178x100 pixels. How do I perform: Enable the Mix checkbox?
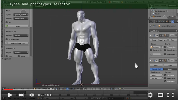[7, 22]
